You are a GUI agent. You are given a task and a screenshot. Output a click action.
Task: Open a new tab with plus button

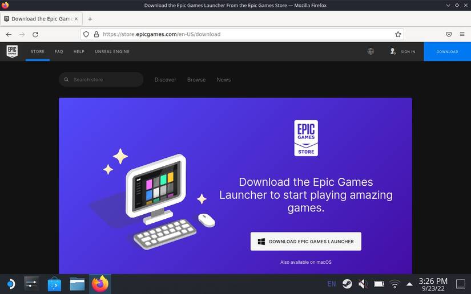coord(90,19)
